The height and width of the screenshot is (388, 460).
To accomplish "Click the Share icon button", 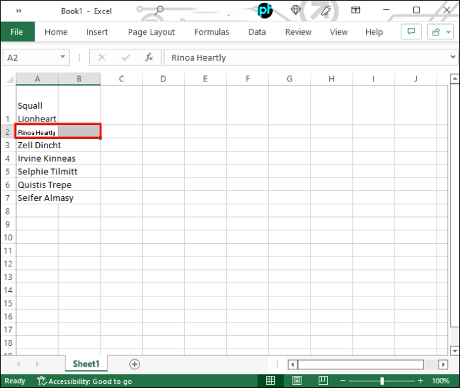I will tap(436, 31).
